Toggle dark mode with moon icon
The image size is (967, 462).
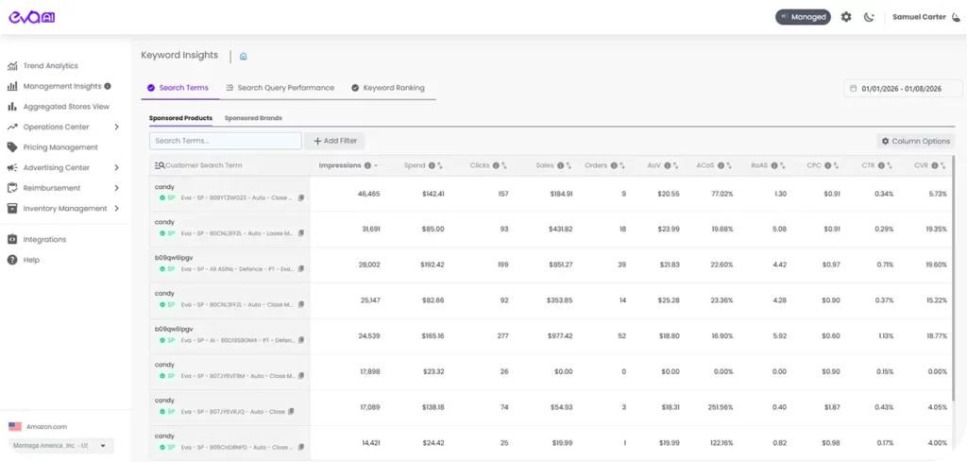pyautogui.click(x=869, y=17)
